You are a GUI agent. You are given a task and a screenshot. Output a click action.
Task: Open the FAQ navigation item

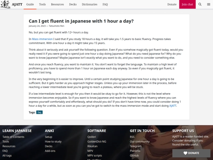pyautogui.click(x=105, y=4)
